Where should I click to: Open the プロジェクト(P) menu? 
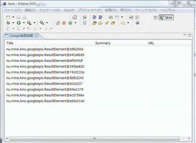[x=89, y=10]
